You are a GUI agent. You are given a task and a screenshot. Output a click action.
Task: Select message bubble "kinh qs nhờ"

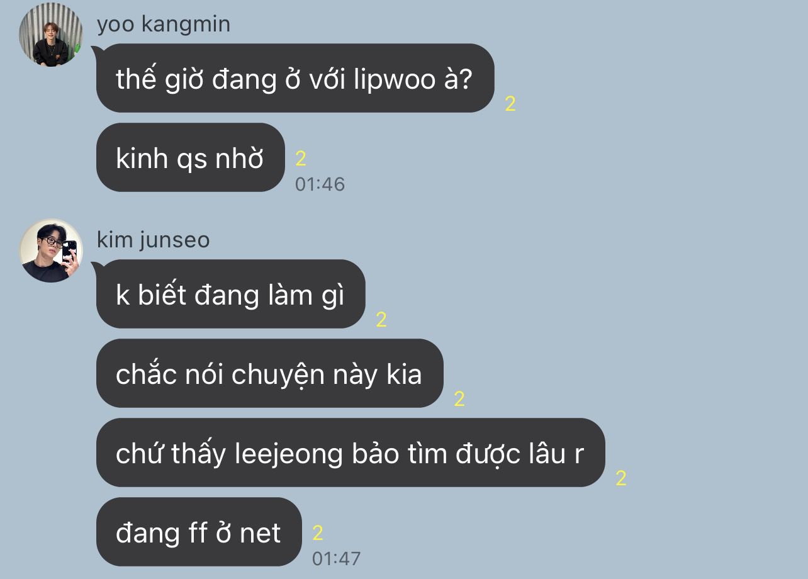click(191, 157)
